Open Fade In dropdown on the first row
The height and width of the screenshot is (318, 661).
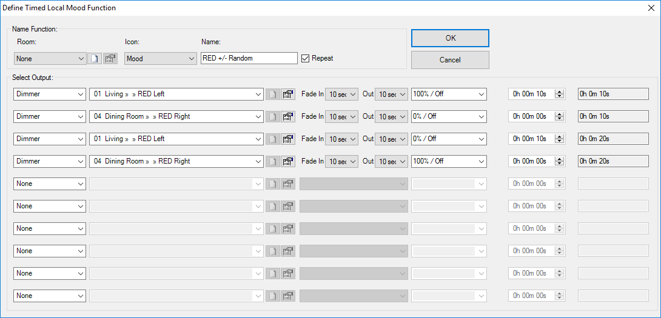(341, 94)
